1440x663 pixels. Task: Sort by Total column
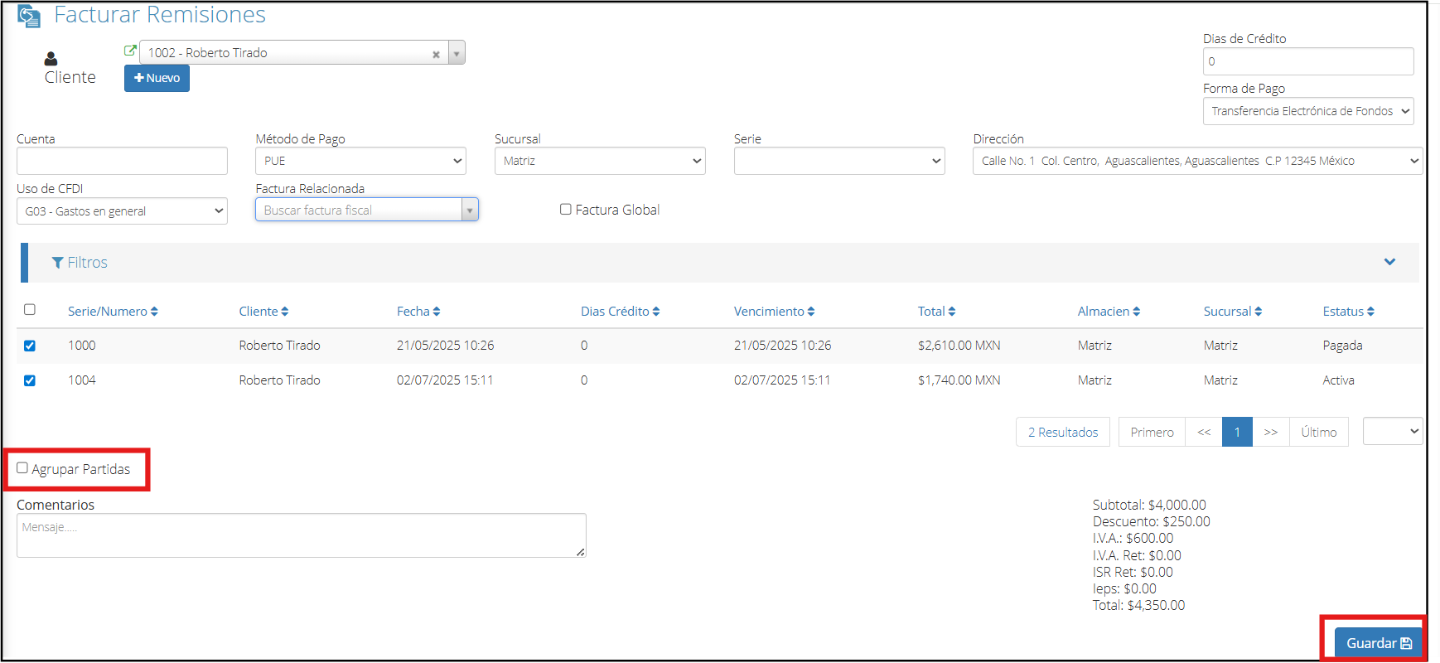[x=936, y=312]
